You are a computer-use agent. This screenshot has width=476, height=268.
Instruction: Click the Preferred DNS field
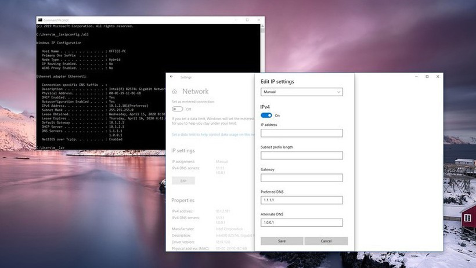301,200
